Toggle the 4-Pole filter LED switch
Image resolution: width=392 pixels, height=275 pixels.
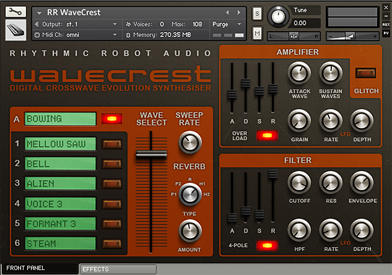coord(267,245)
